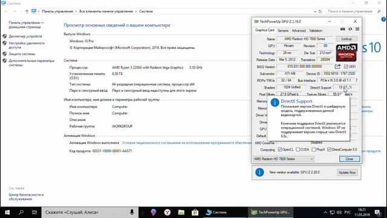The image size is (387, 218).
Task: Toggle the OpenCL checkbox
Action: point(279,150)
